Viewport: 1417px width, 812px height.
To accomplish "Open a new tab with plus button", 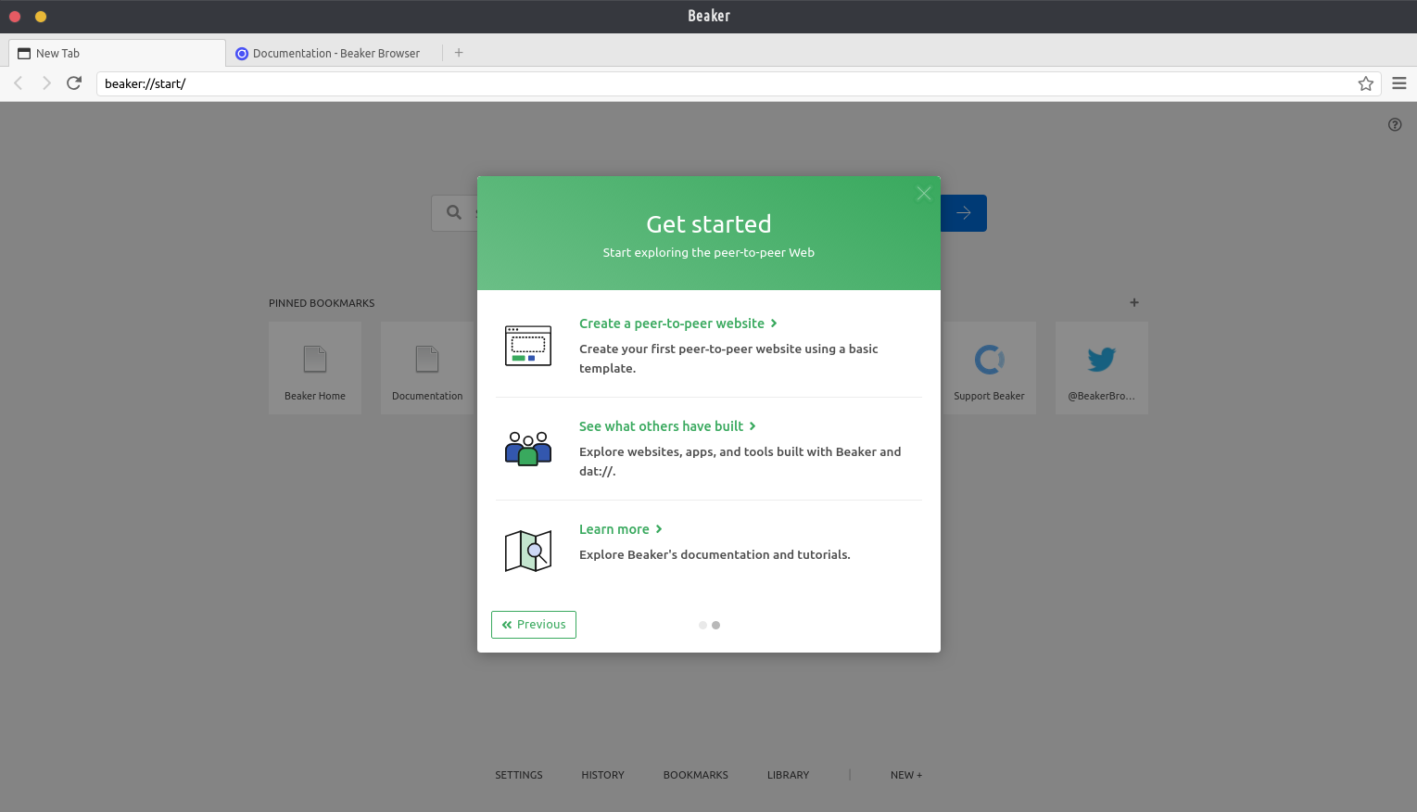I will tap(459, 53).
